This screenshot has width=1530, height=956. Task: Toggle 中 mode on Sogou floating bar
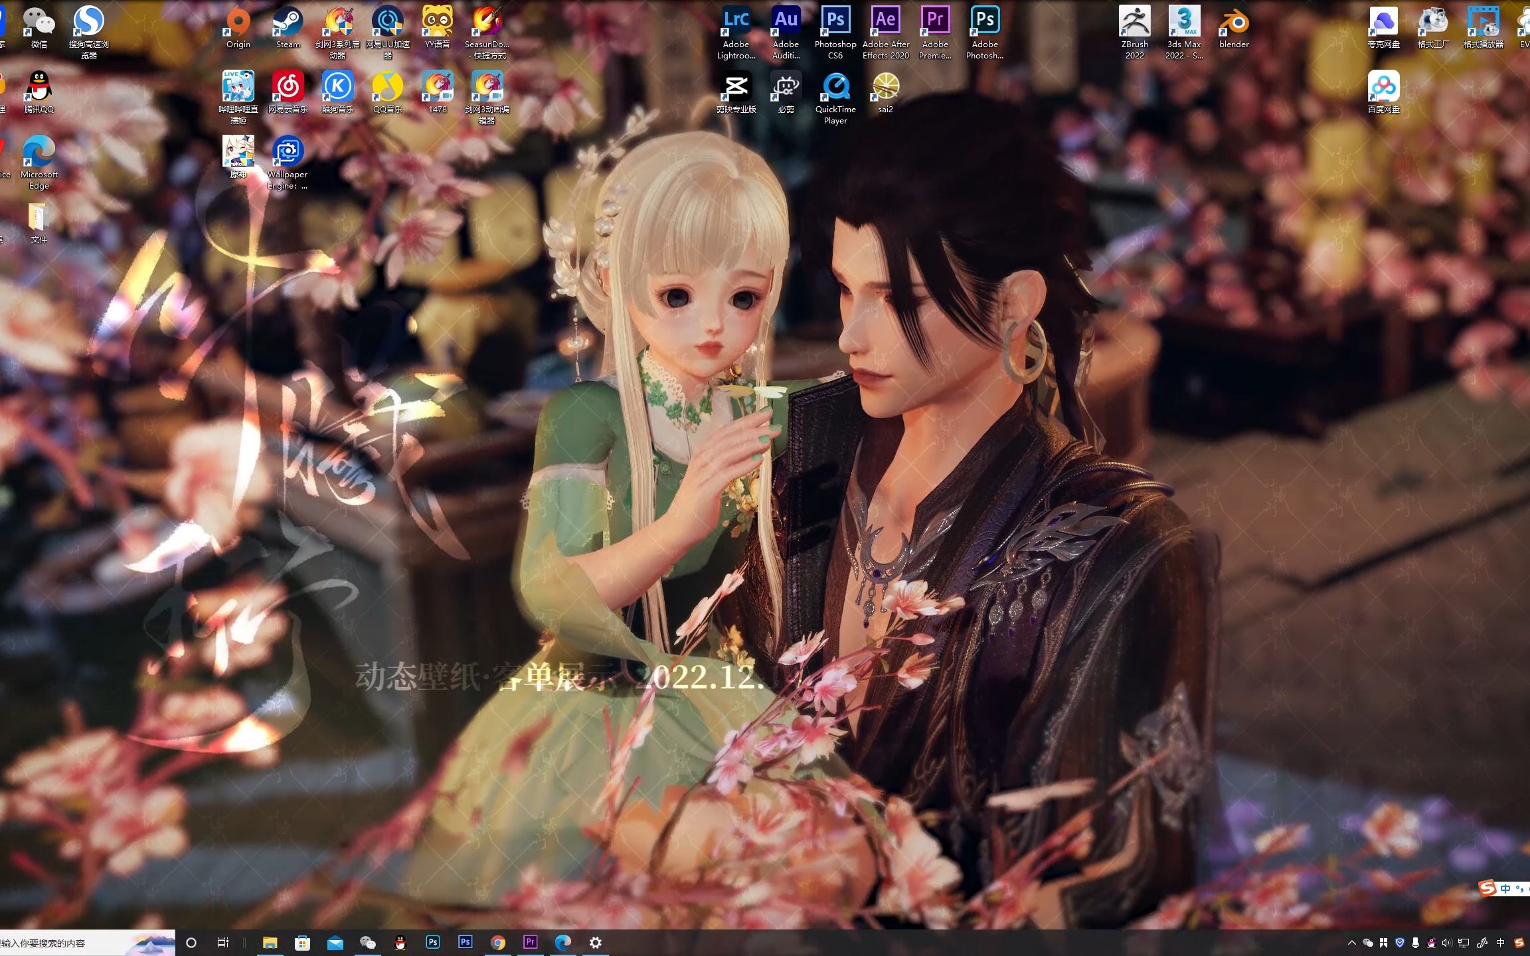click(x=1505, y=888)
